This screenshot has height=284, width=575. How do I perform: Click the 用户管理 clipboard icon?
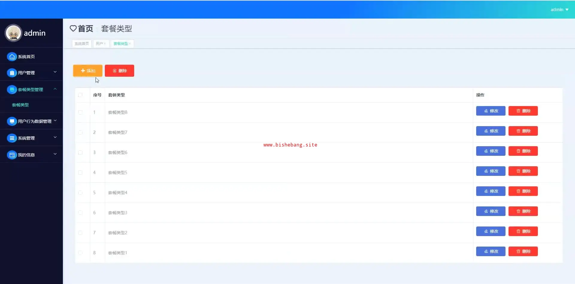coord(12,73)
